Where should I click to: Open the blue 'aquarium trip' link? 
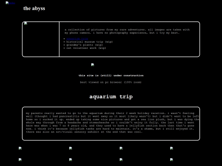coord(77,39)
